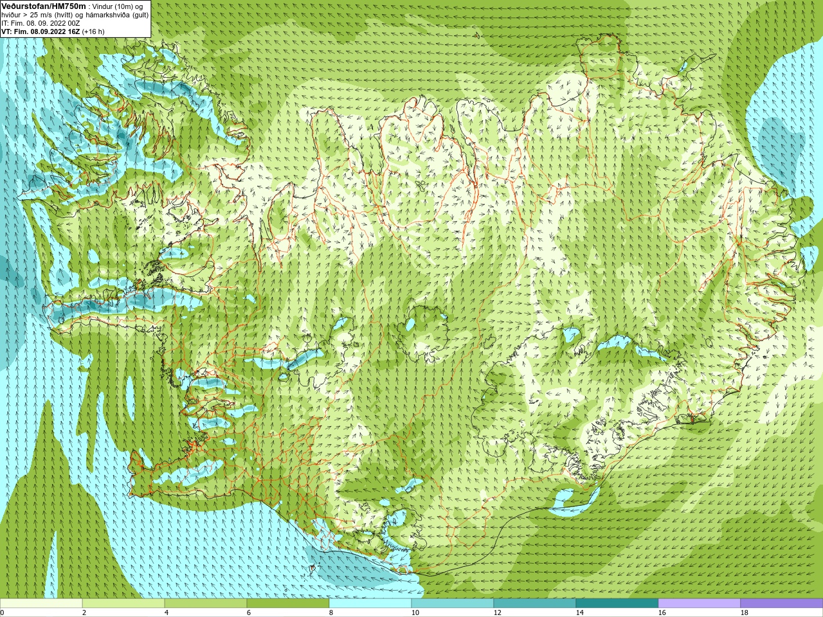Select the 4–6 green legend swatch
823x617 pixels.
(206, 604)
